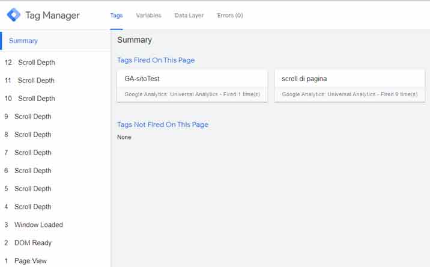Select event 12 Scroll Depth
Viewport: 430px width, 267px height.
tap(55, 63)
